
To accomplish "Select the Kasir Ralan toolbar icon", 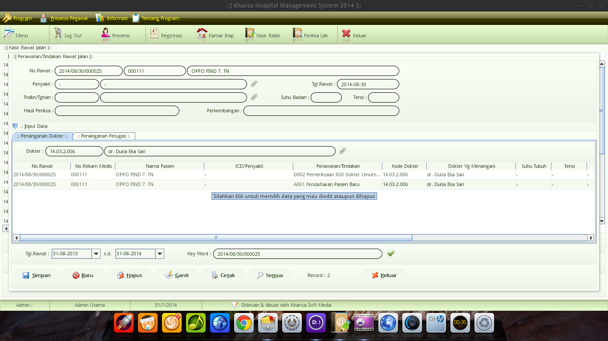I will 264,35.
